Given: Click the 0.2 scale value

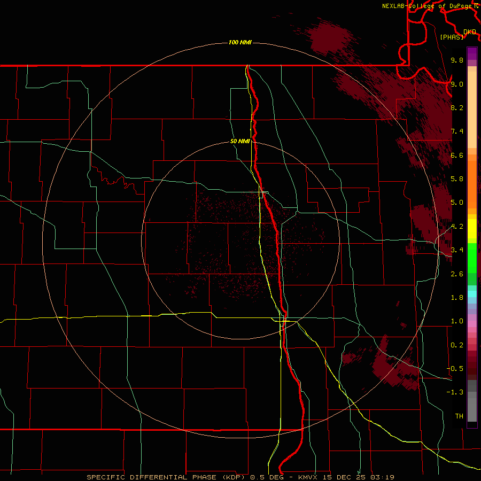Looking at the screenshot, I should pos(457,345).
